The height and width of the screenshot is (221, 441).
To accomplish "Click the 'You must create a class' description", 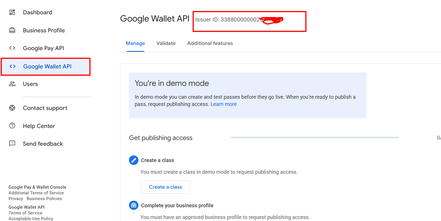I will click(219, 172).
